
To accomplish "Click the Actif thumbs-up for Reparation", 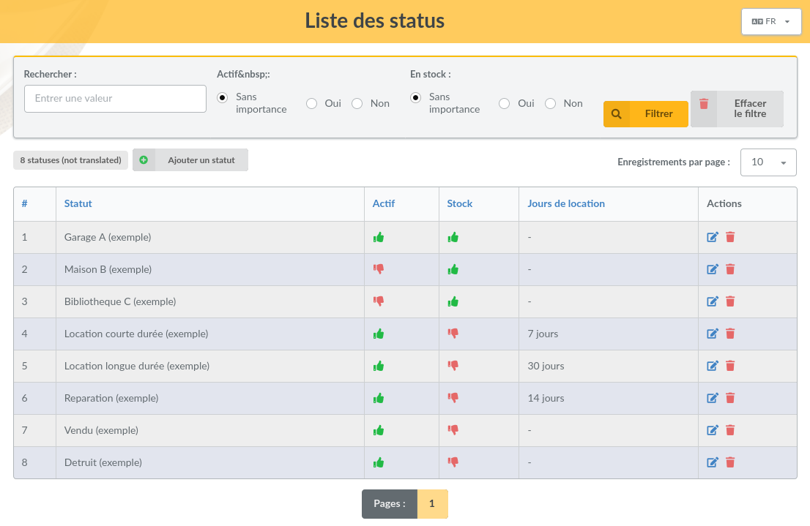I will pos(379,398).
